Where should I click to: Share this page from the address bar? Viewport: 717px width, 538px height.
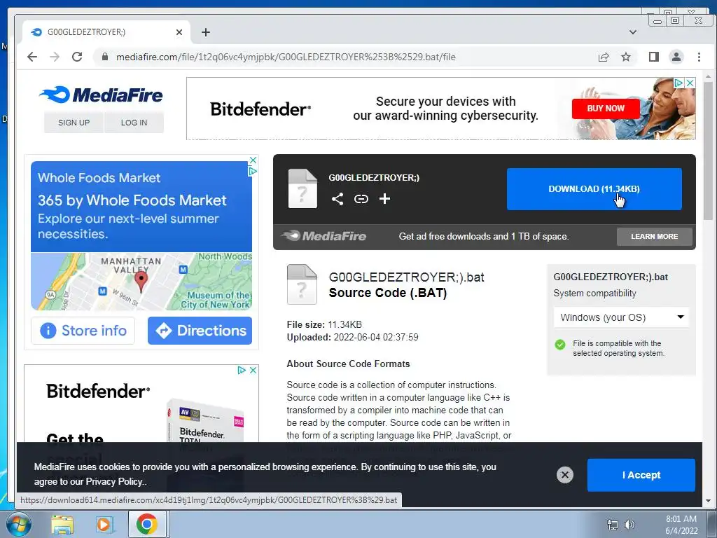(604, 57)
